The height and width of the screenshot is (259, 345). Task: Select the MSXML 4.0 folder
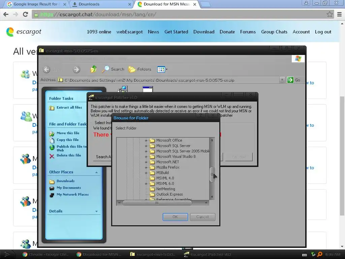pos(165,178)
